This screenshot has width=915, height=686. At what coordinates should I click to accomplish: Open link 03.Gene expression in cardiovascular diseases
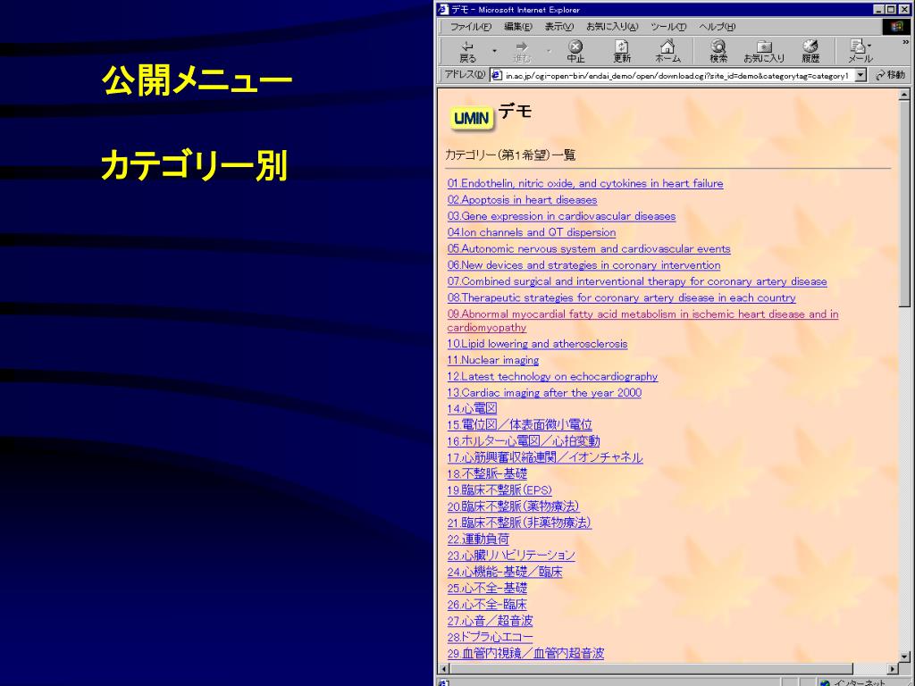[x=561, y=216]
